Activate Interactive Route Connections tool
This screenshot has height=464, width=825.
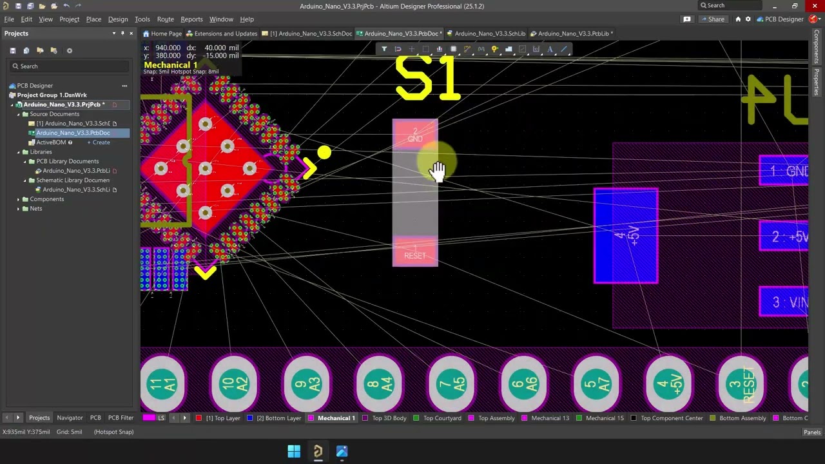[x=467, y=49]
